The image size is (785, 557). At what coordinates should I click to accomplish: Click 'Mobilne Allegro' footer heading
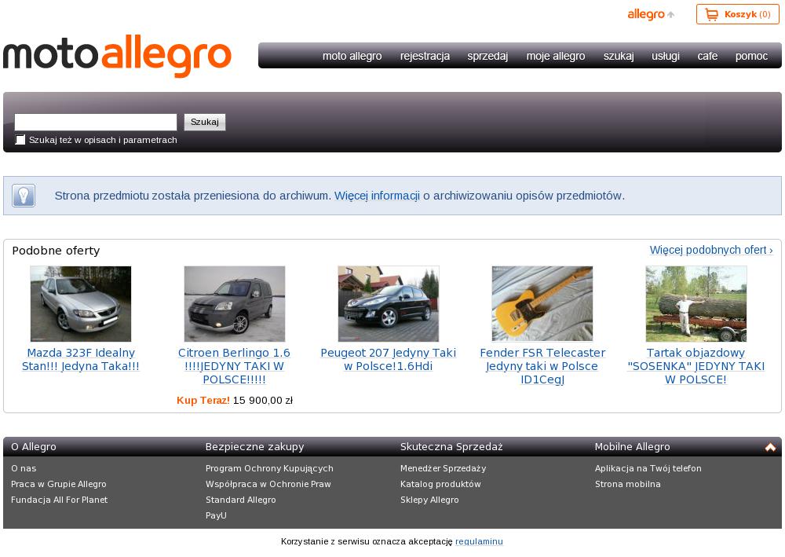pos(632,447)
